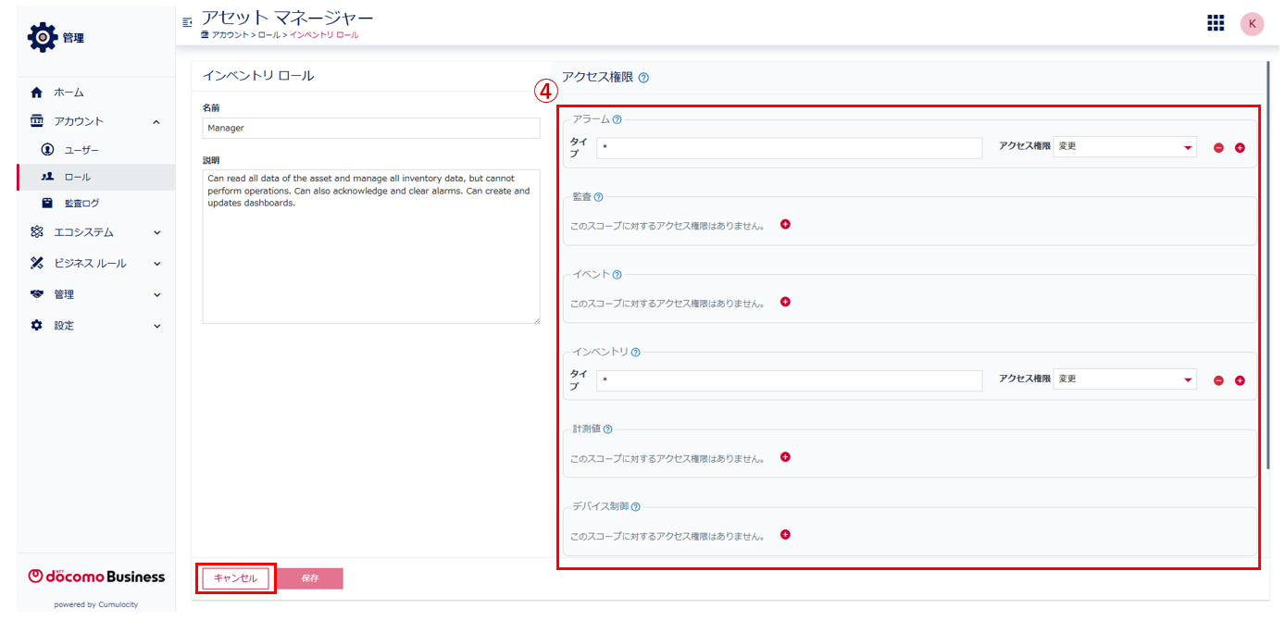Open the インベントリ アクセス権限 dropdown
1285x621 pixels.
pyautogui.click(x=1125, y=379)
